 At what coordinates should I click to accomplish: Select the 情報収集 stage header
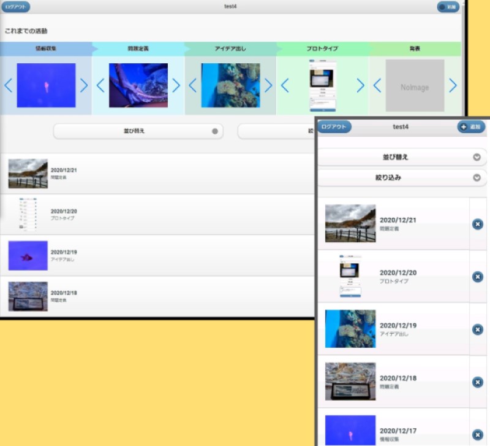pyautogui.click(x=45, y=48)
